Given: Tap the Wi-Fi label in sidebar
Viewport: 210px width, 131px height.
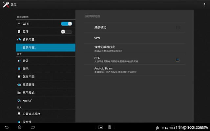Looking at the screenshot, I should [26, 24].
